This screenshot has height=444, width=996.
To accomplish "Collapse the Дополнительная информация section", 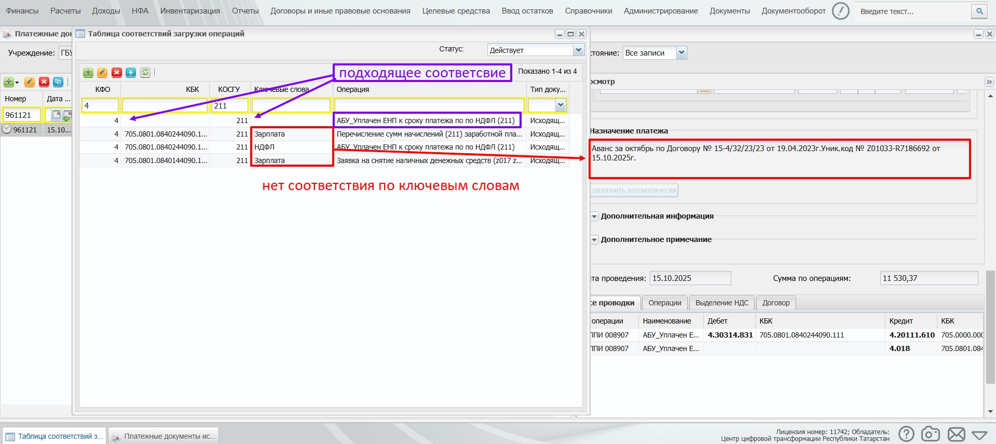I will pyautogui.click(x=594, y=216).
